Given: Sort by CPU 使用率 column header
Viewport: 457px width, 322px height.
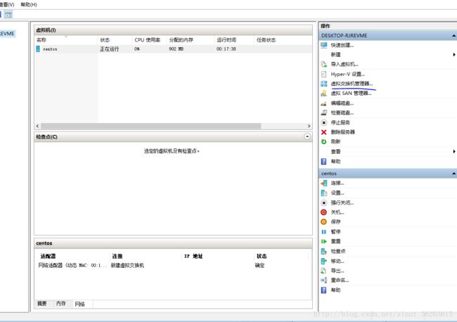Looking at the screenshot, I should (x=149, y=40).
